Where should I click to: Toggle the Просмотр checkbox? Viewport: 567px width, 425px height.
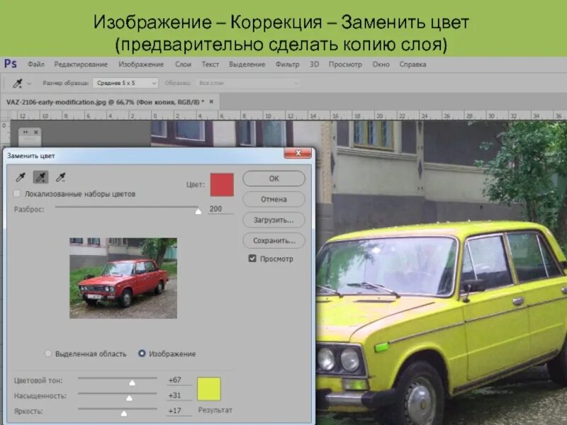click(x=252, y=259)
